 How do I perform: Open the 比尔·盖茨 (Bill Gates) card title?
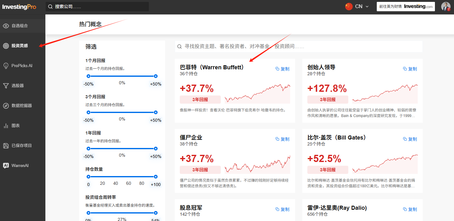pos(337,138)
